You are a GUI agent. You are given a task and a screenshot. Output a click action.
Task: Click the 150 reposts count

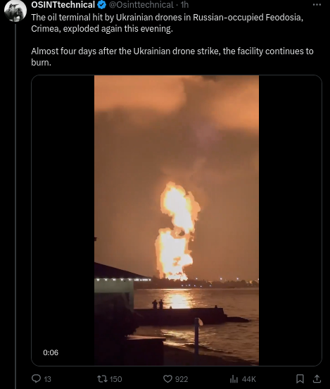[x=115, y=379]
